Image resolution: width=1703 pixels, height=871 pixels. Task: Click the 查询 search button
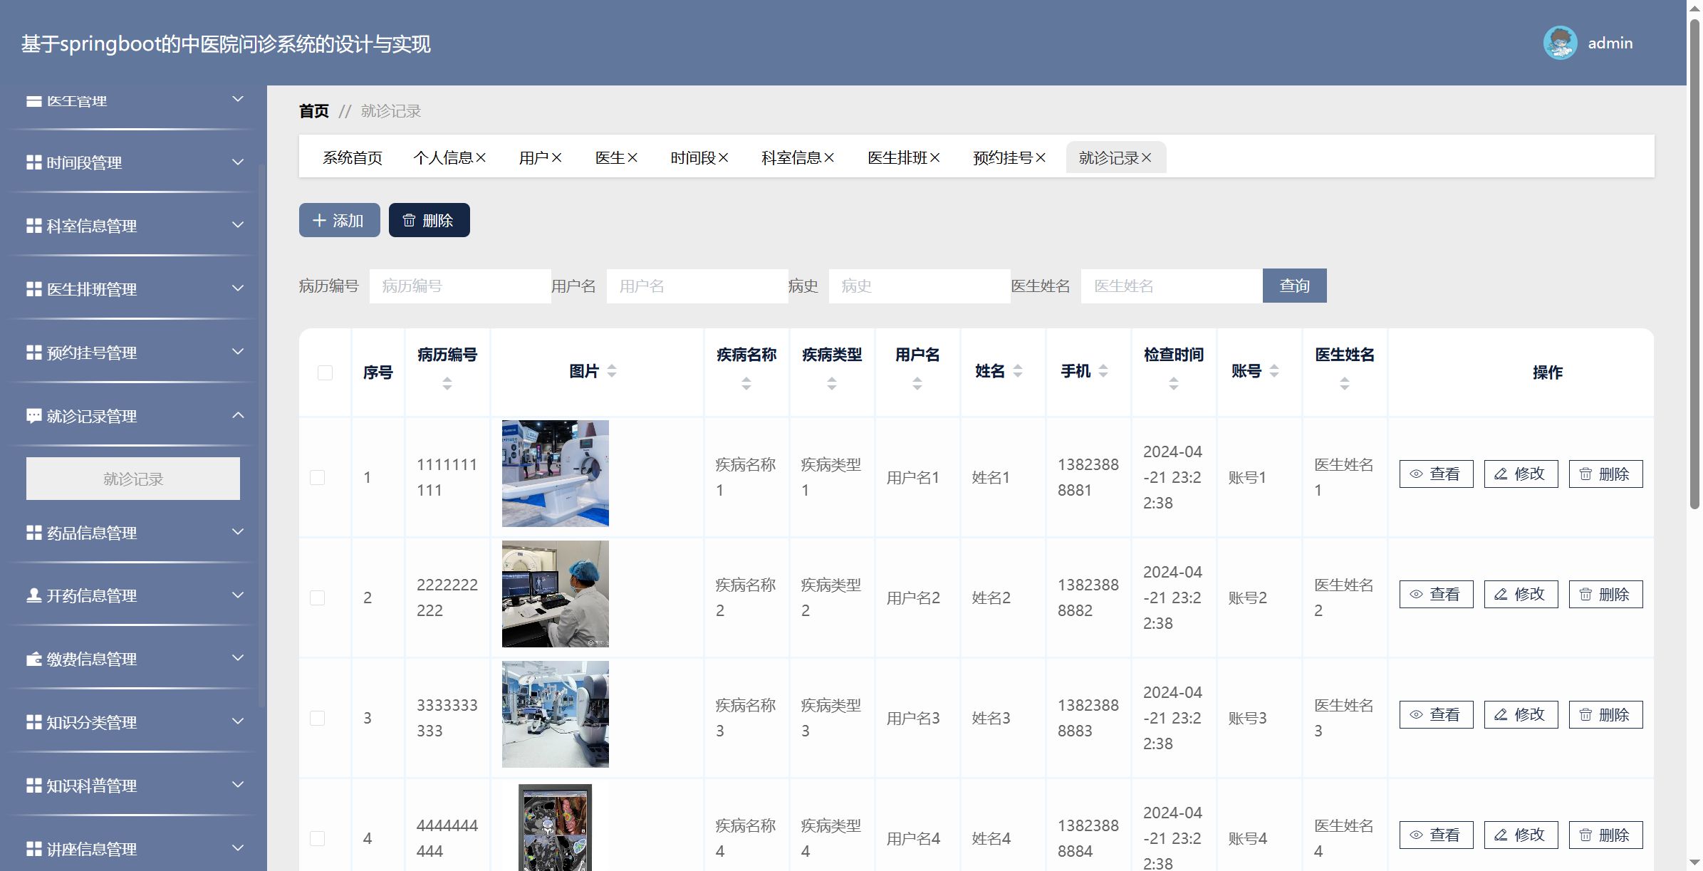[1293, 286]
